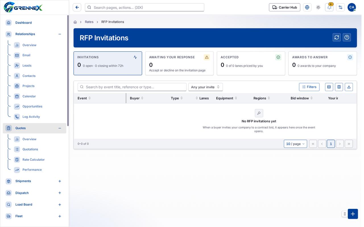Select the Invitations summary card
Viewport: 364px width, 227px height.
tap(108, 63)
